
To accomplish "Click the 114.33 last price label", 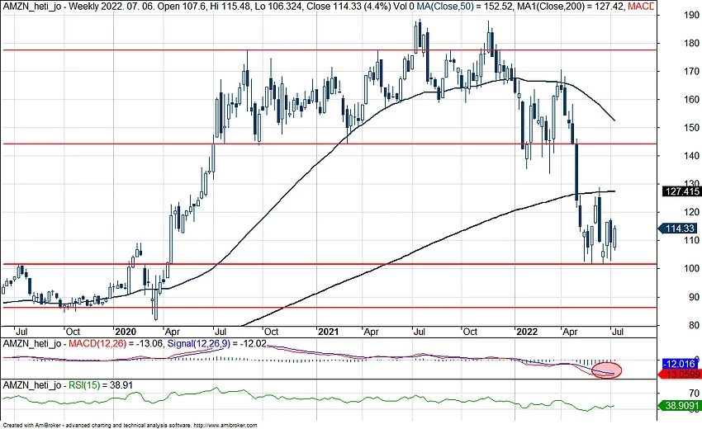I will click(679, 229).
